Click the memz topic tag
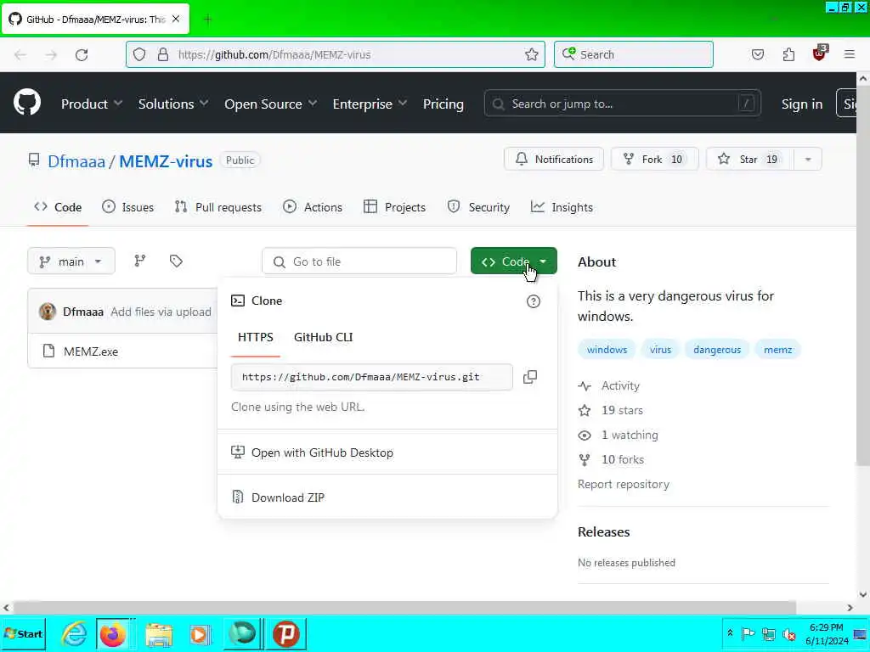The image size is (870, 652). point(778,349)
